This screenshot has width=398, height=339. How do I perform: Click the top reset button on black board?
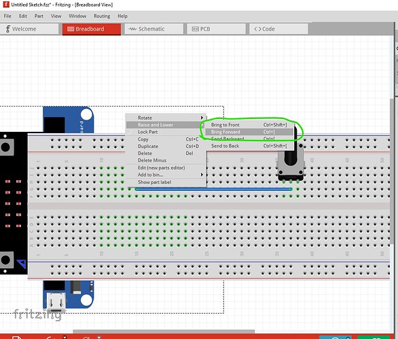pyautogui.click(x=5, y=147)
